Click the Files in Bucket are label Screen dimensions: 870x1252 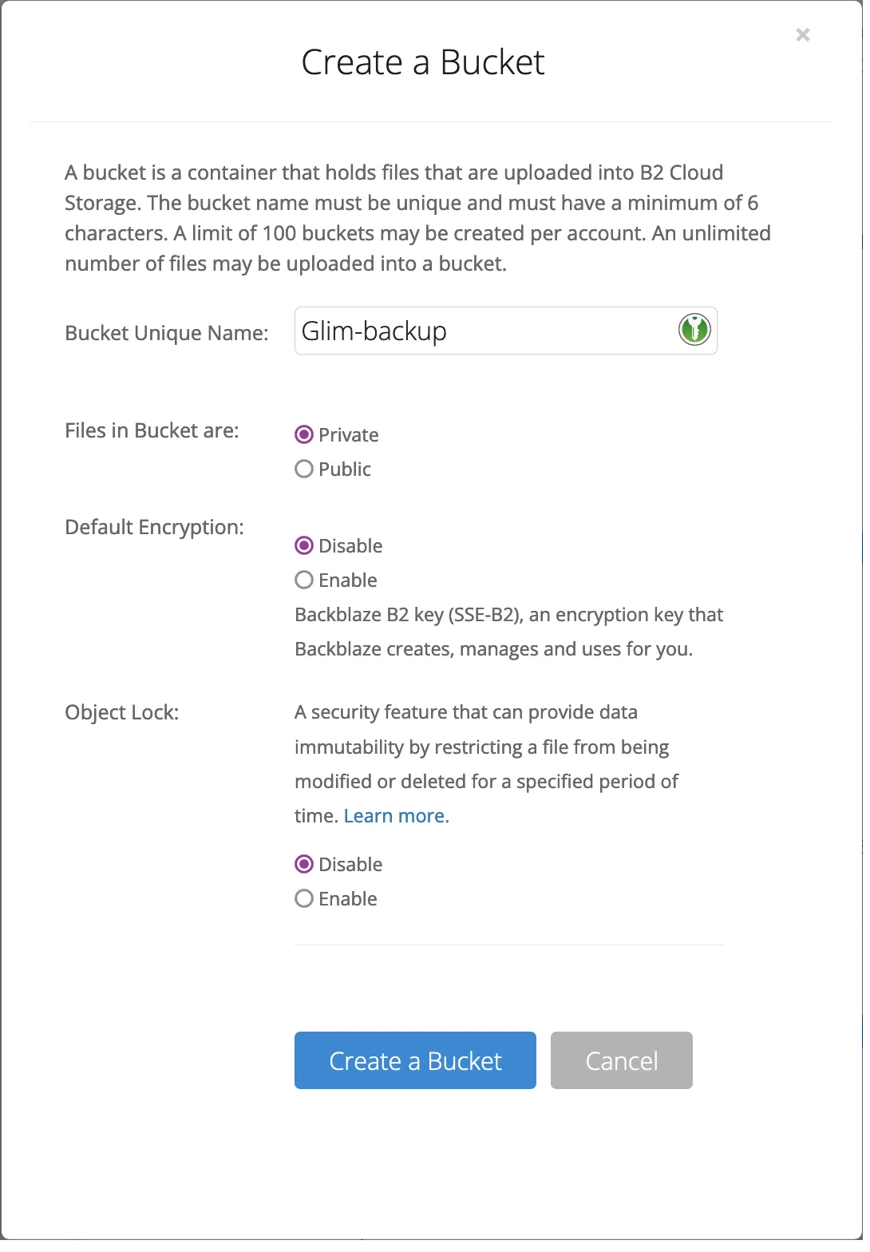pyautogui.click(x=152, y=430)
